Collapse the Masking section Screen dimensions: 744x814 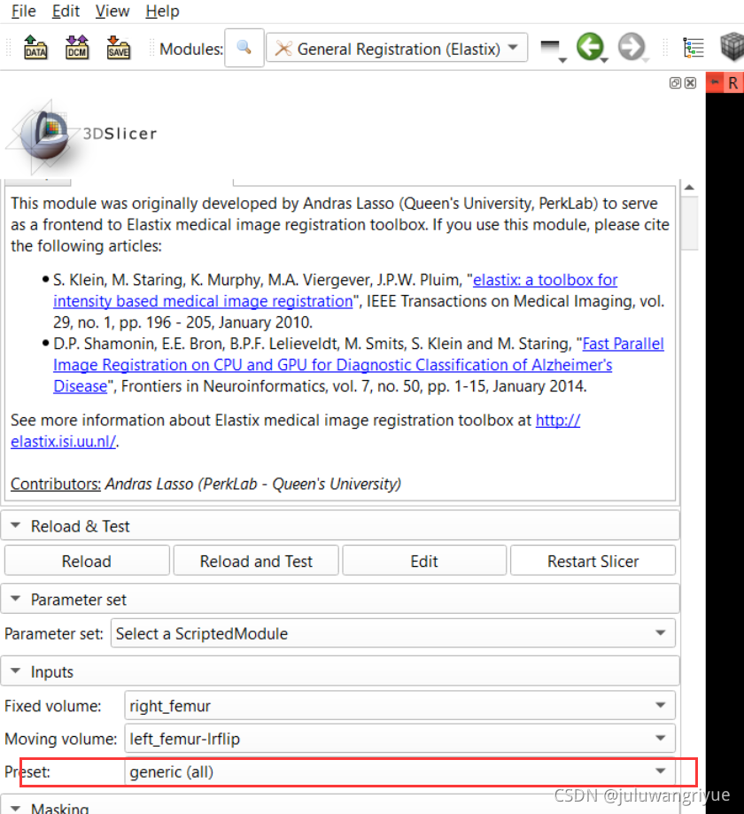tap(340, 805)
